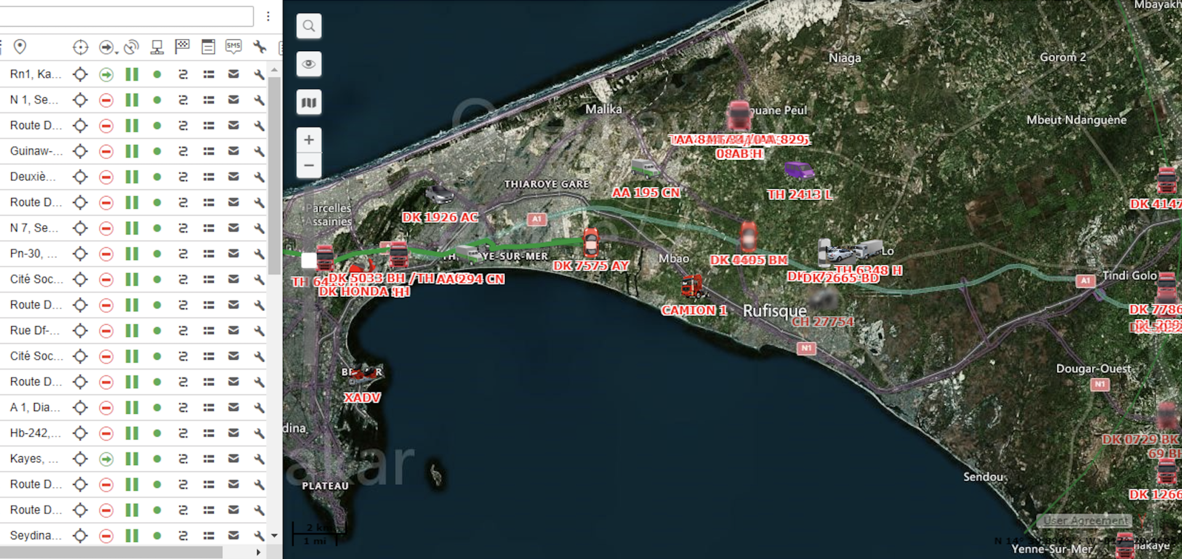Show track icon for N 7, Se...
This screenshot has height=559, width=1182.
coord(183,228)
